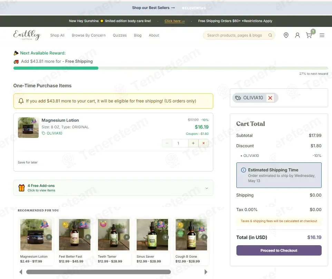Click the bell icon in free shipping notice
The width and height of the screenshot is (332, 279).
(x=21, y=101)
